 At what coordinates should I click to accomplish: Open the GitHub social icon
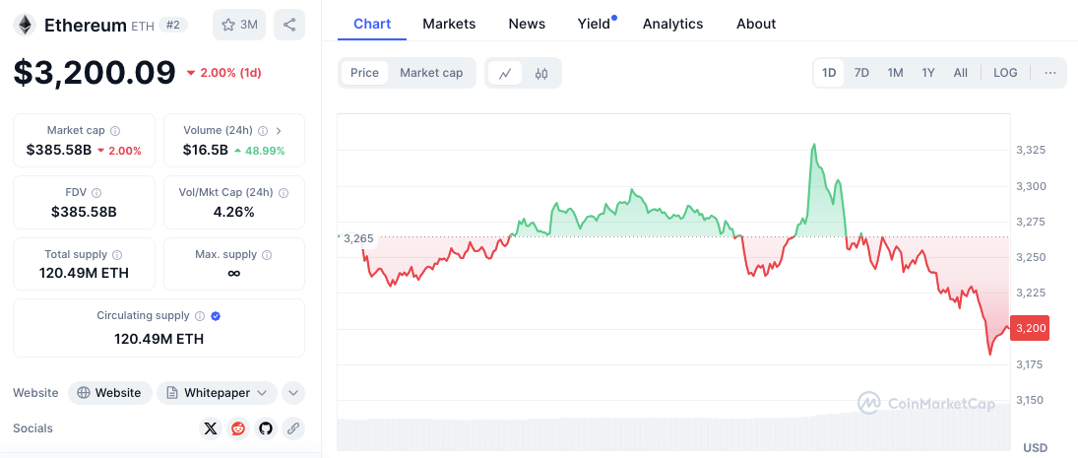pos(265,428)
